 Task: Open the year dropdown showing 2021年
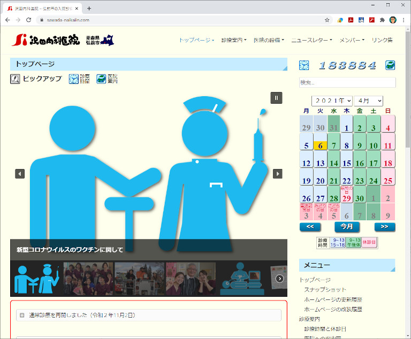coord(332,101)
